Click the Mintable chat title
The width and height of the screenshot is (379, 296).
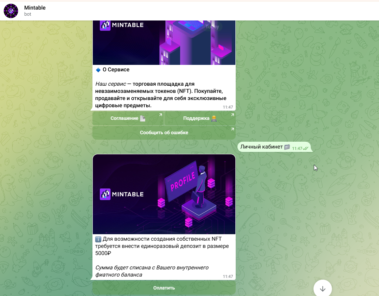point(35,8)
